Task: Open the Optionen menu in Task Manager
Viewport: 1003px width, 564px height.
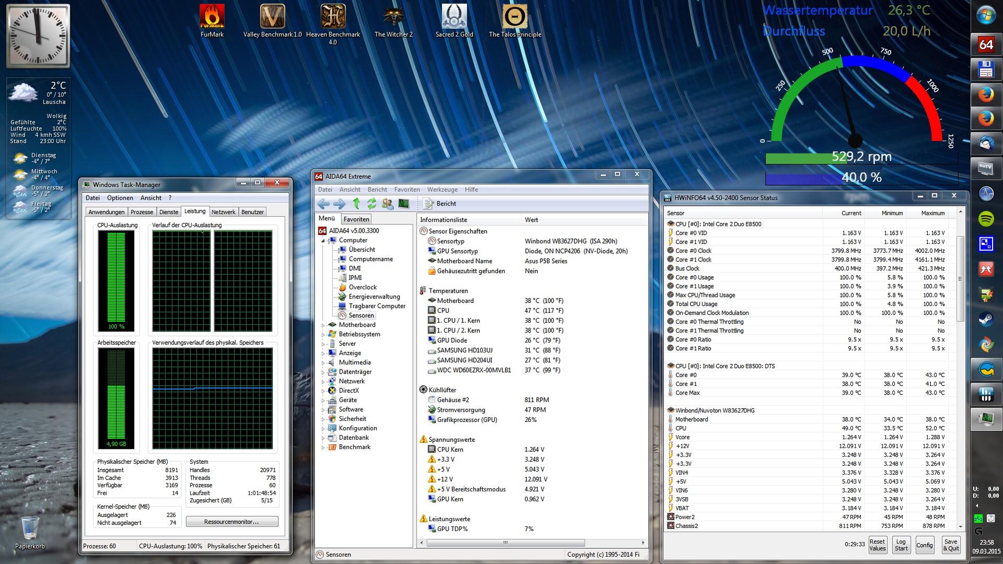Action: pos(120,198)
